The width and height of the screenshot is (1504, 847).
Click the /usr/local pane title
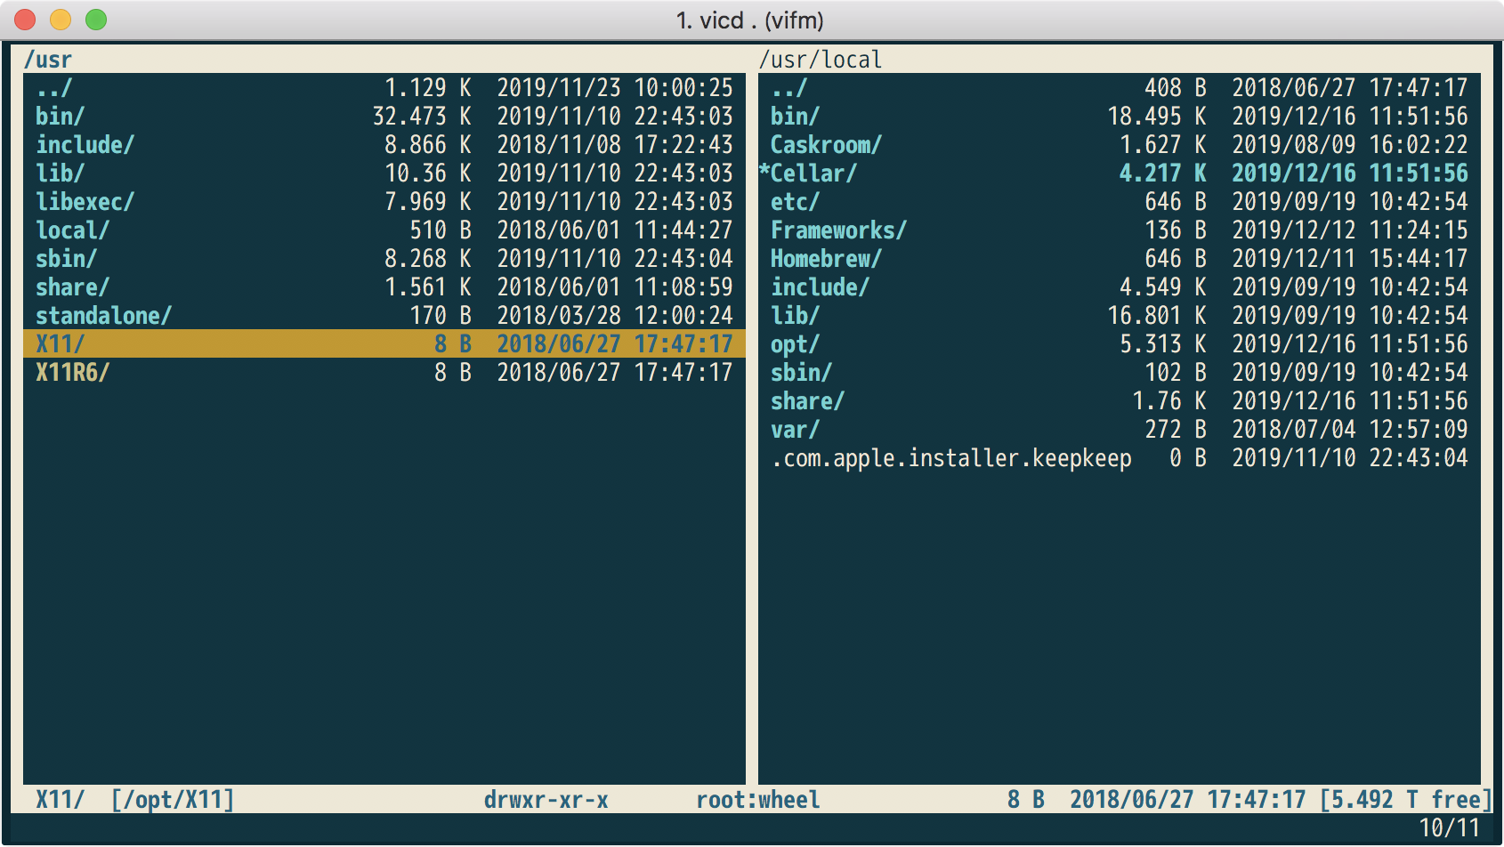click(x=821, y=60)
